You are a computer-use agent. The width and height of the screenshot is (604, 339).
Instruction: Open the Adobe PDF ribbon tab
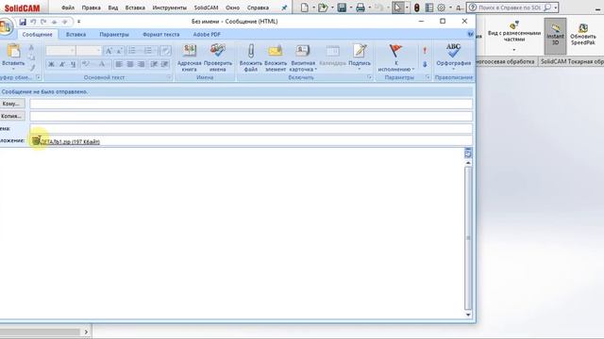(x=207, y=35)
